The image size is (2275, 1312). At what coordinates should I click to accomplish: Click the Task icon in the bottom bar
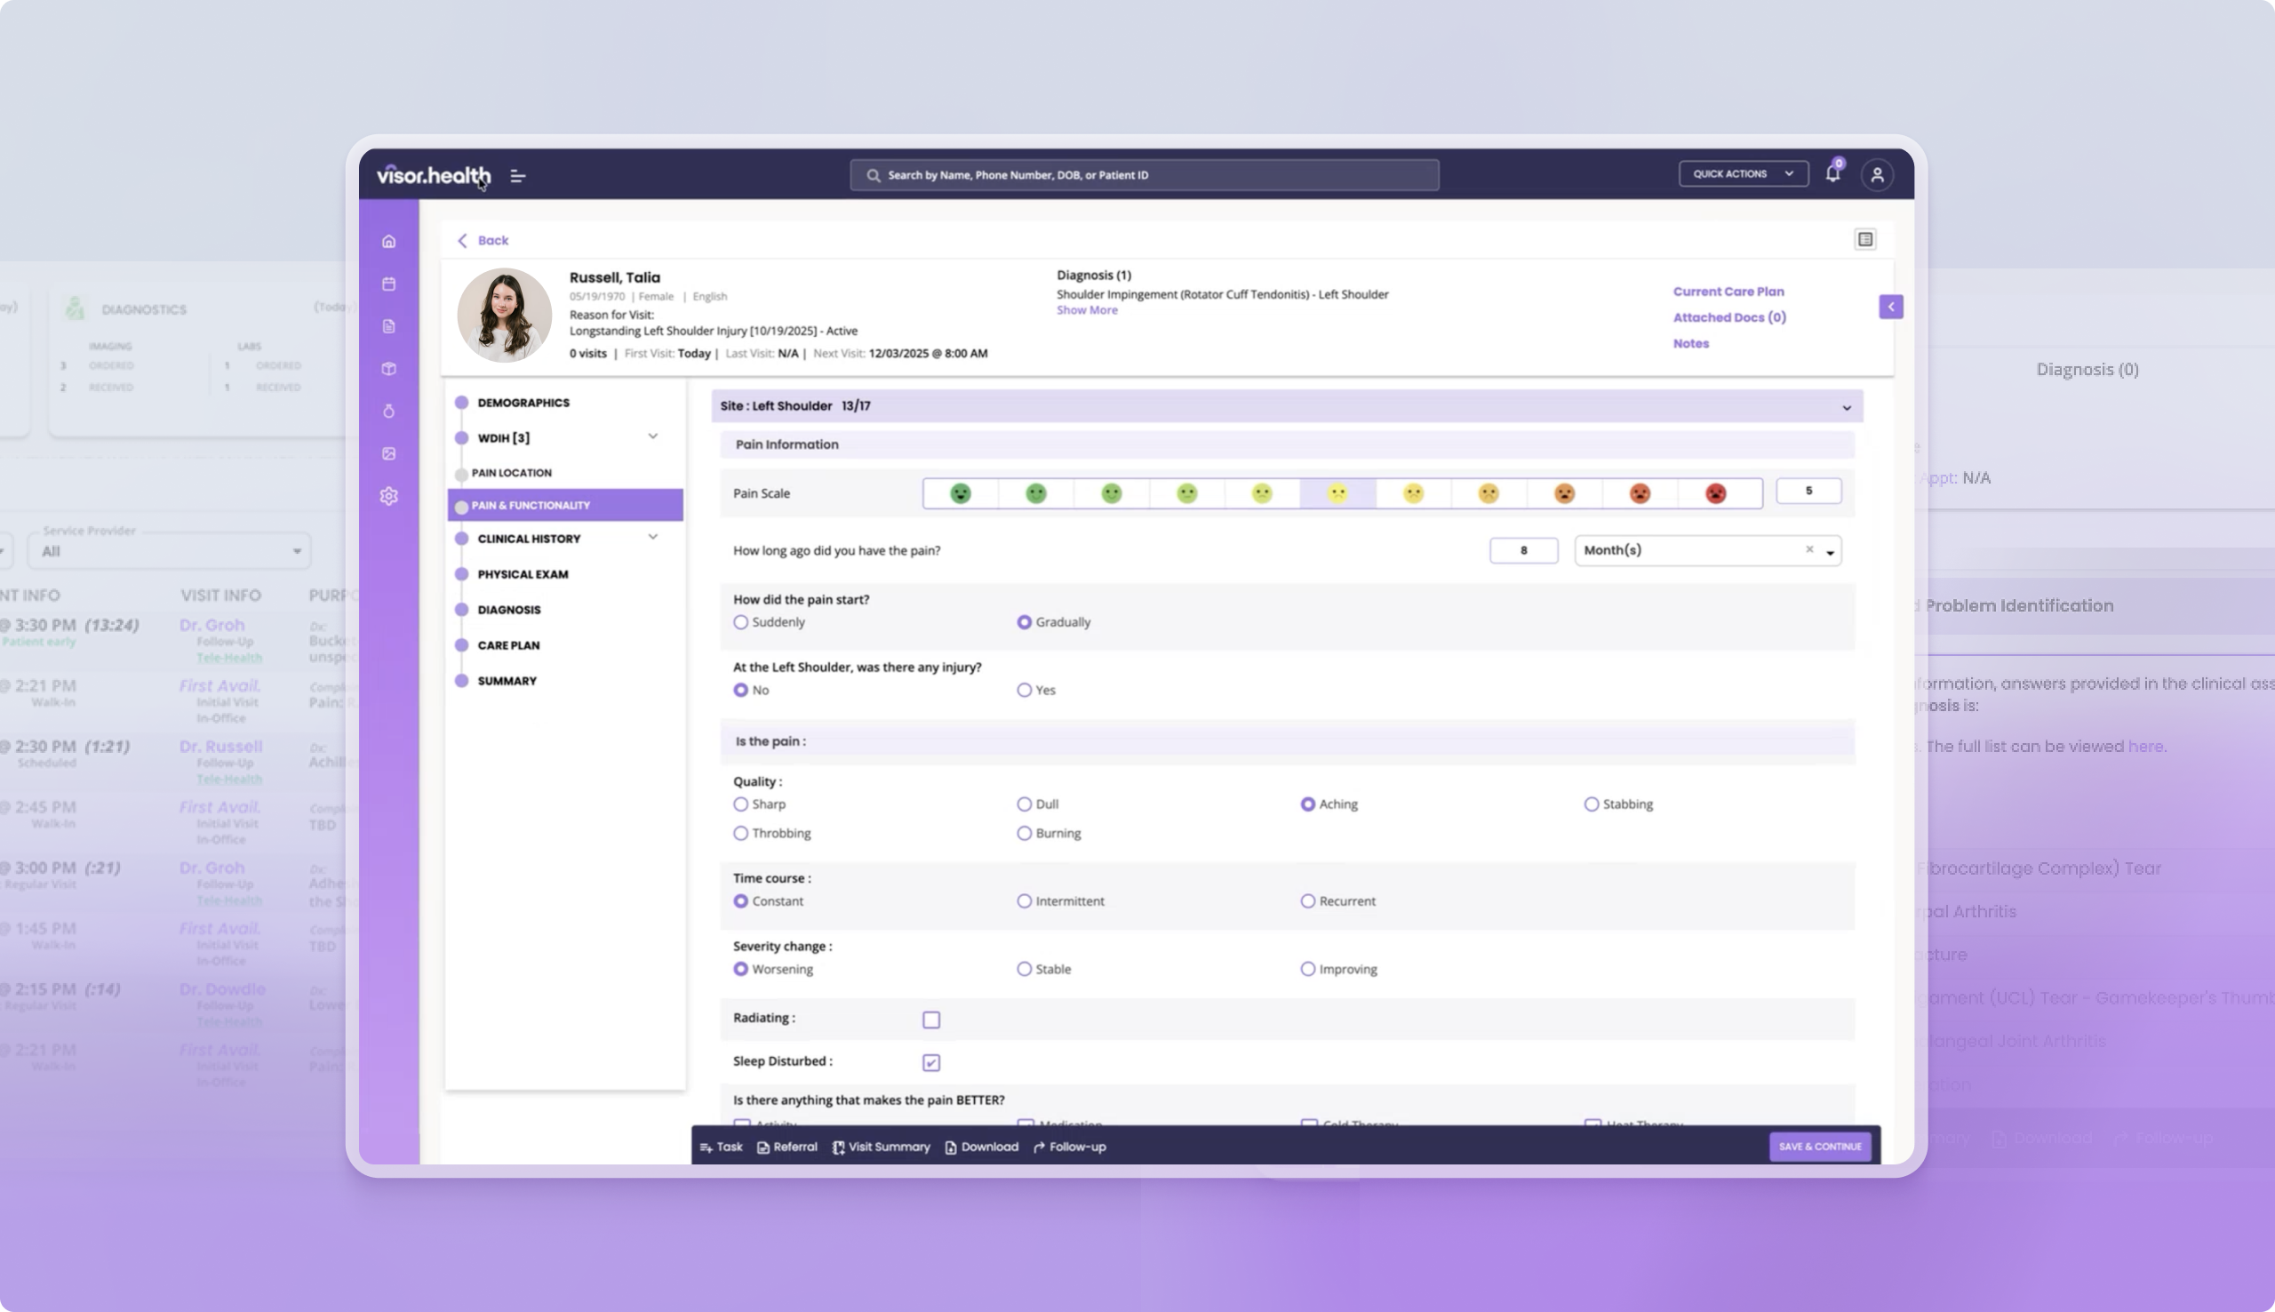[x=708, y=1146]
